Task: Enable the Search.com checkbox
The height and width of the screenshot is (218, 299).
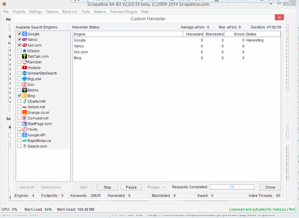Action: (x=19, y=146)
